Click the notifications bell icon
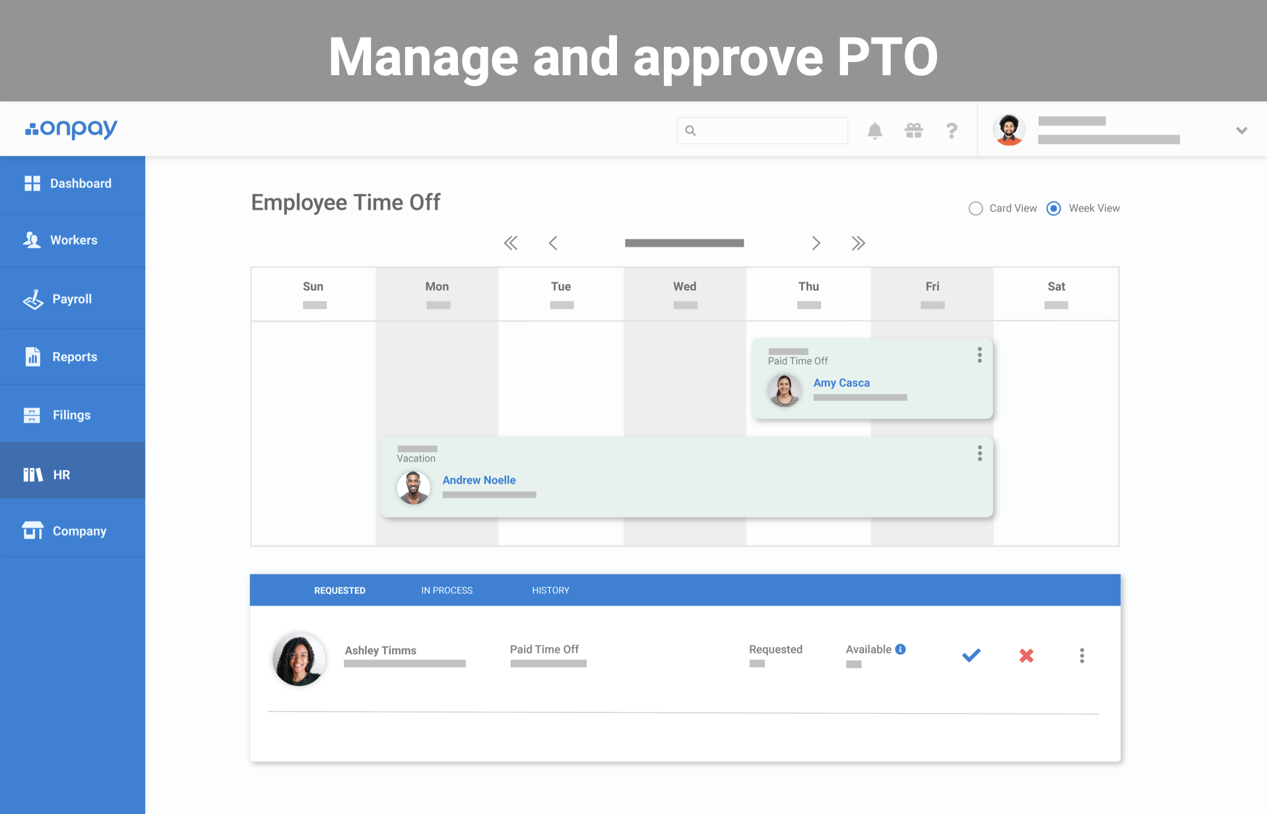 [874, 131]
